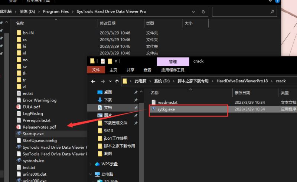This screenshot has height=182, width=297.
Task: Click the 管理 contextual tab
Action: 173,62
